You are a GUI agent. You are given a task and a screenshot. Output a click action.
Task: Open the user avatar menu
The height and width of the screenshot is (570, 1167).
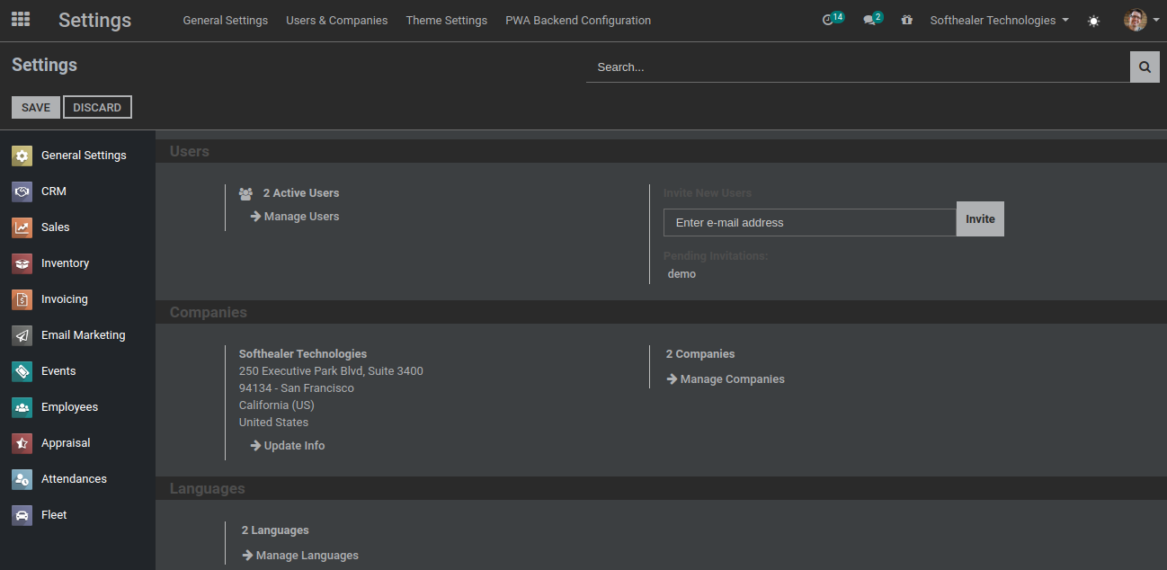click(x=1141, y=20)
